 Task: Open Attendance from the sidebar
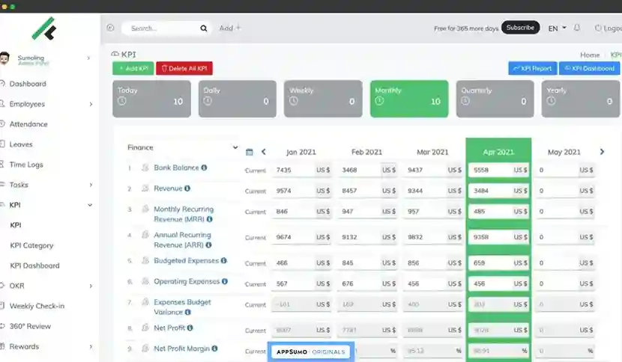pos(28,124)
